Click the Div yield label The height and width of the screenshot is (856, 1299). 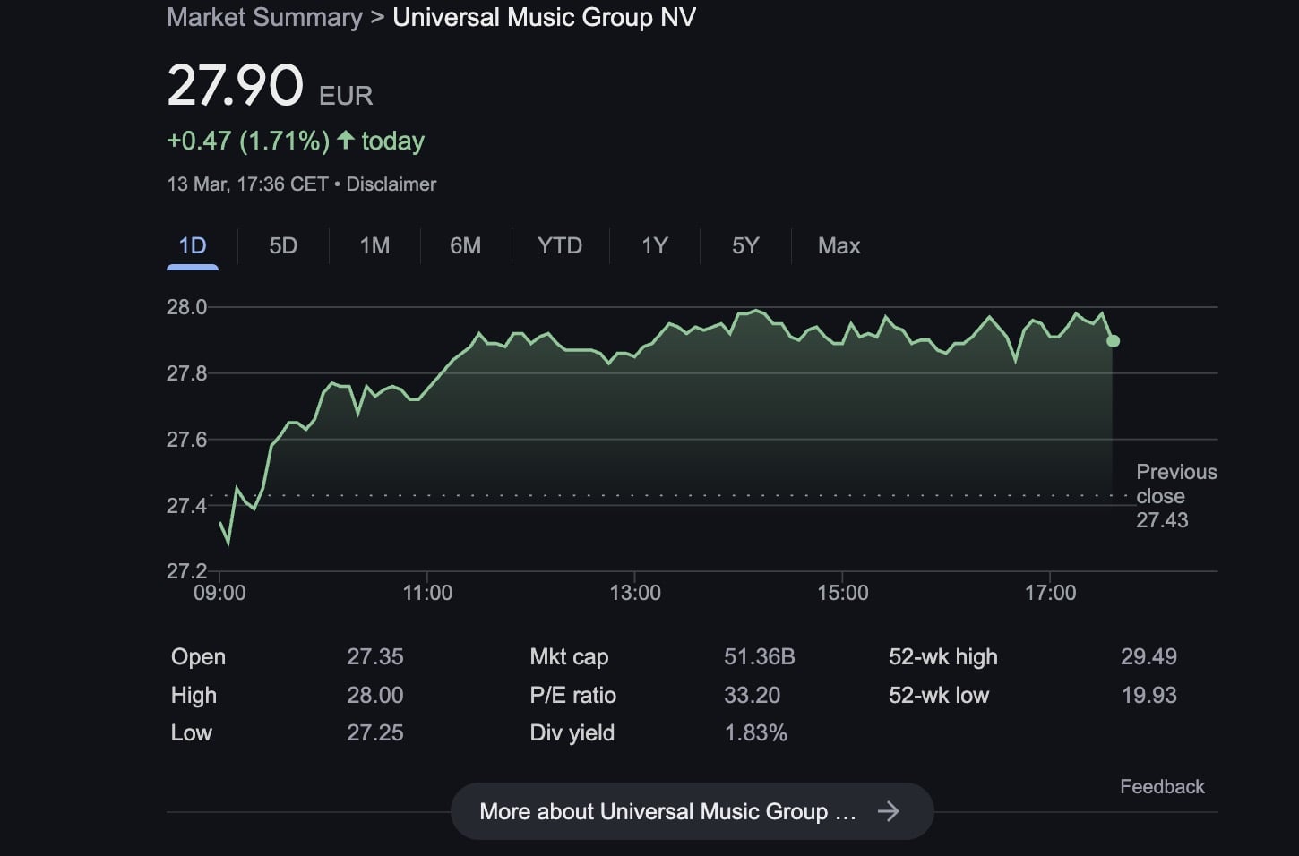[x=572, y=732]
